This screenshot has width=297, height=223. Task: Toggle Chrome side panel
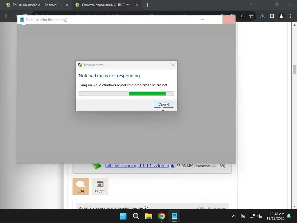[272, 16]
